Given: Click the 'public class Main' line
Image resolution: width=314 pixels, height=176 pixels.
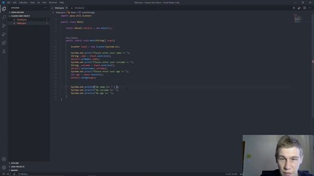Looking at the screenshot, I should pos(72,22).
